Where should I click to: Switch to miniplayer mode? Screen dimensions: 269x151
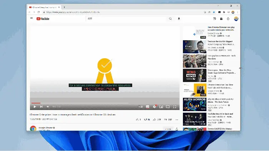tap(161, 107)
